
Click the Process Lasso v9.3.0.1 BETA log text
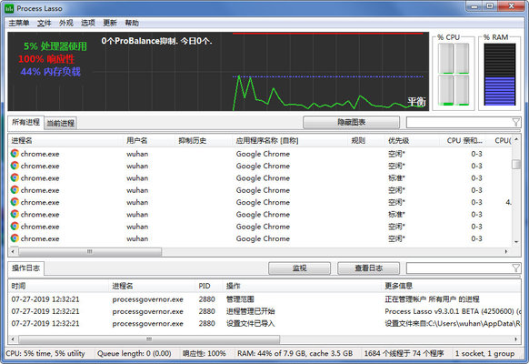(x=452, y=311)
